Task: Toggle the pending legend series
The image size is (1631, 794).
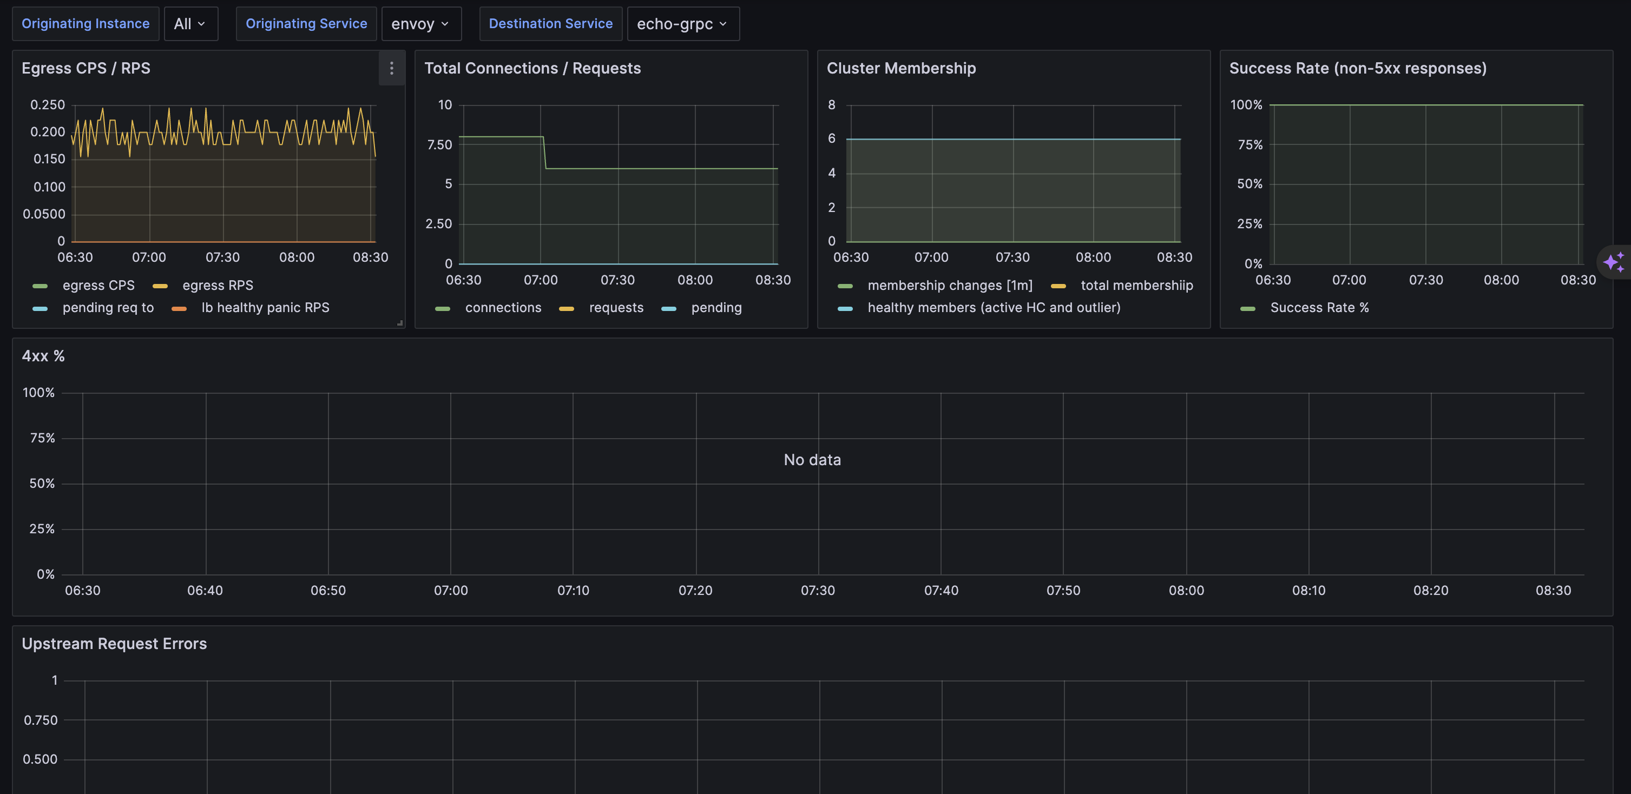Action: [716, 307]
